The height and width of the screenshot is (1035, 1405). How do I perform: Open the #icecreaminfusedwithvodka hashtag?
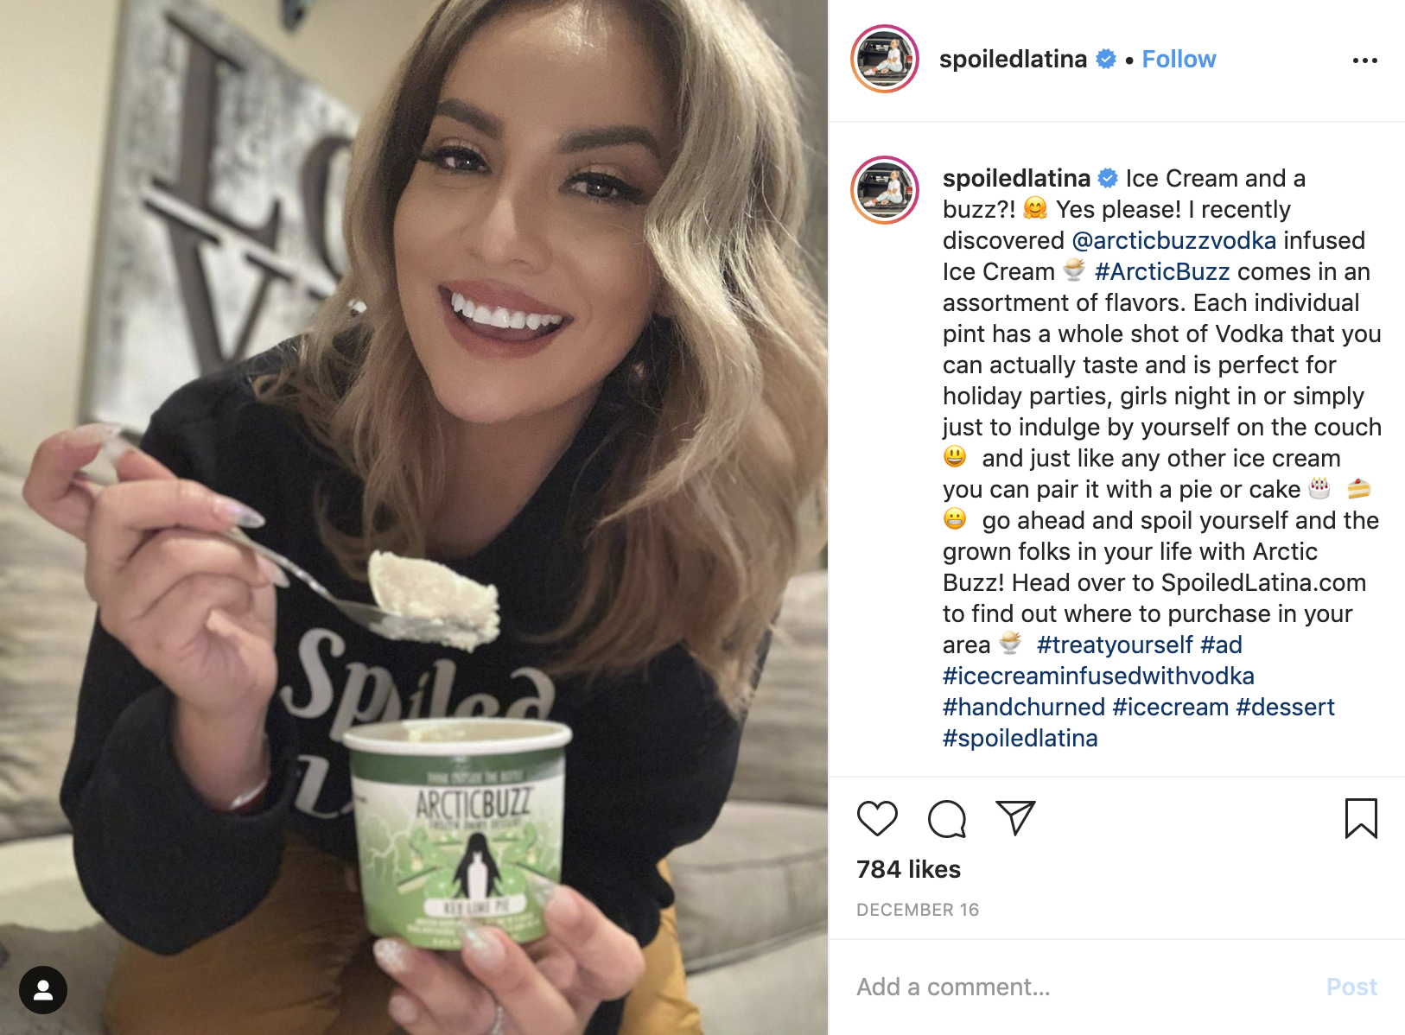pos(1098,676)
